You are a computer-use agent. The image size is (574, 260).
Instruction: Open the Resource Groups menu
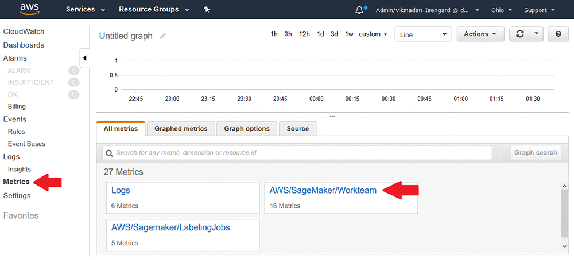[154, 10]
